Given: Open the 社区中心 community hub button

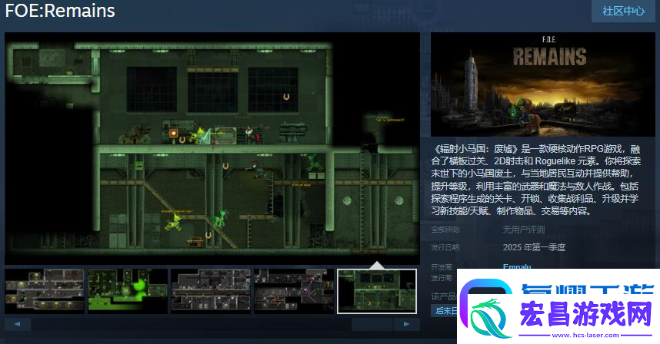Looking at the screenshot, I should (623, 11).
